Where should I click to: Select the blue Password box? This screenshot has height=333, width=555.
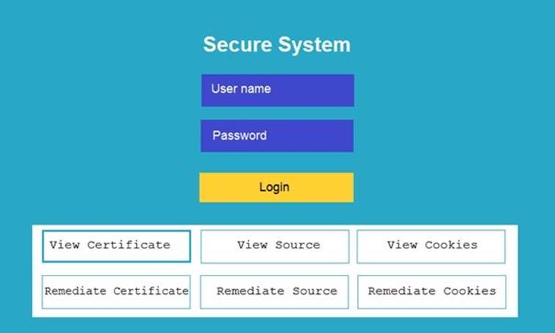[276, 136]
